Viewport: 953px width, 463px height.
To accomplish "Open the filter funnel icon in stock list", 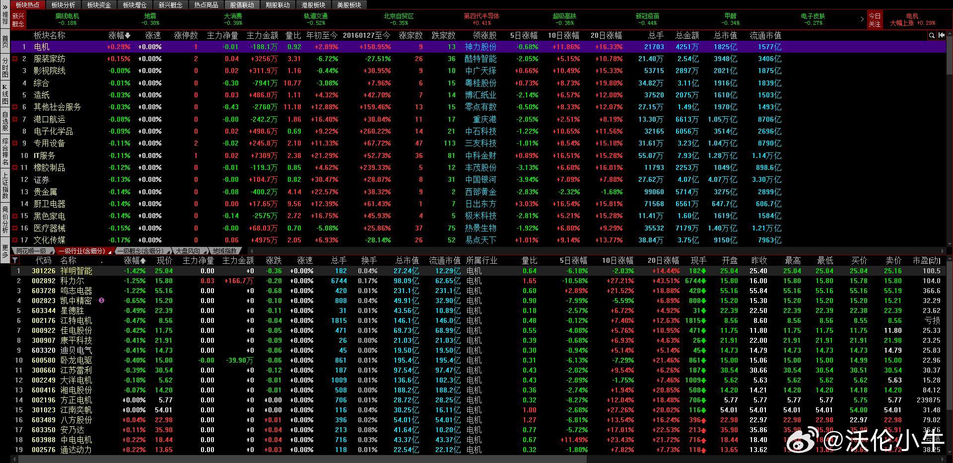I will pyautogui.click(x=15, y=260).
